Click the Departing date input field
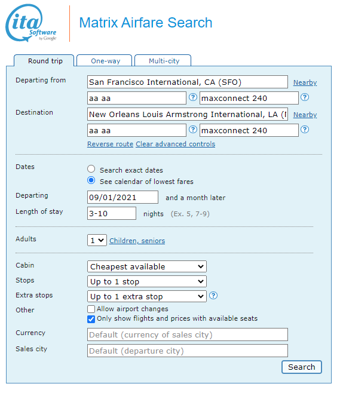Screen dimensions: 343x399 (122, 197)
